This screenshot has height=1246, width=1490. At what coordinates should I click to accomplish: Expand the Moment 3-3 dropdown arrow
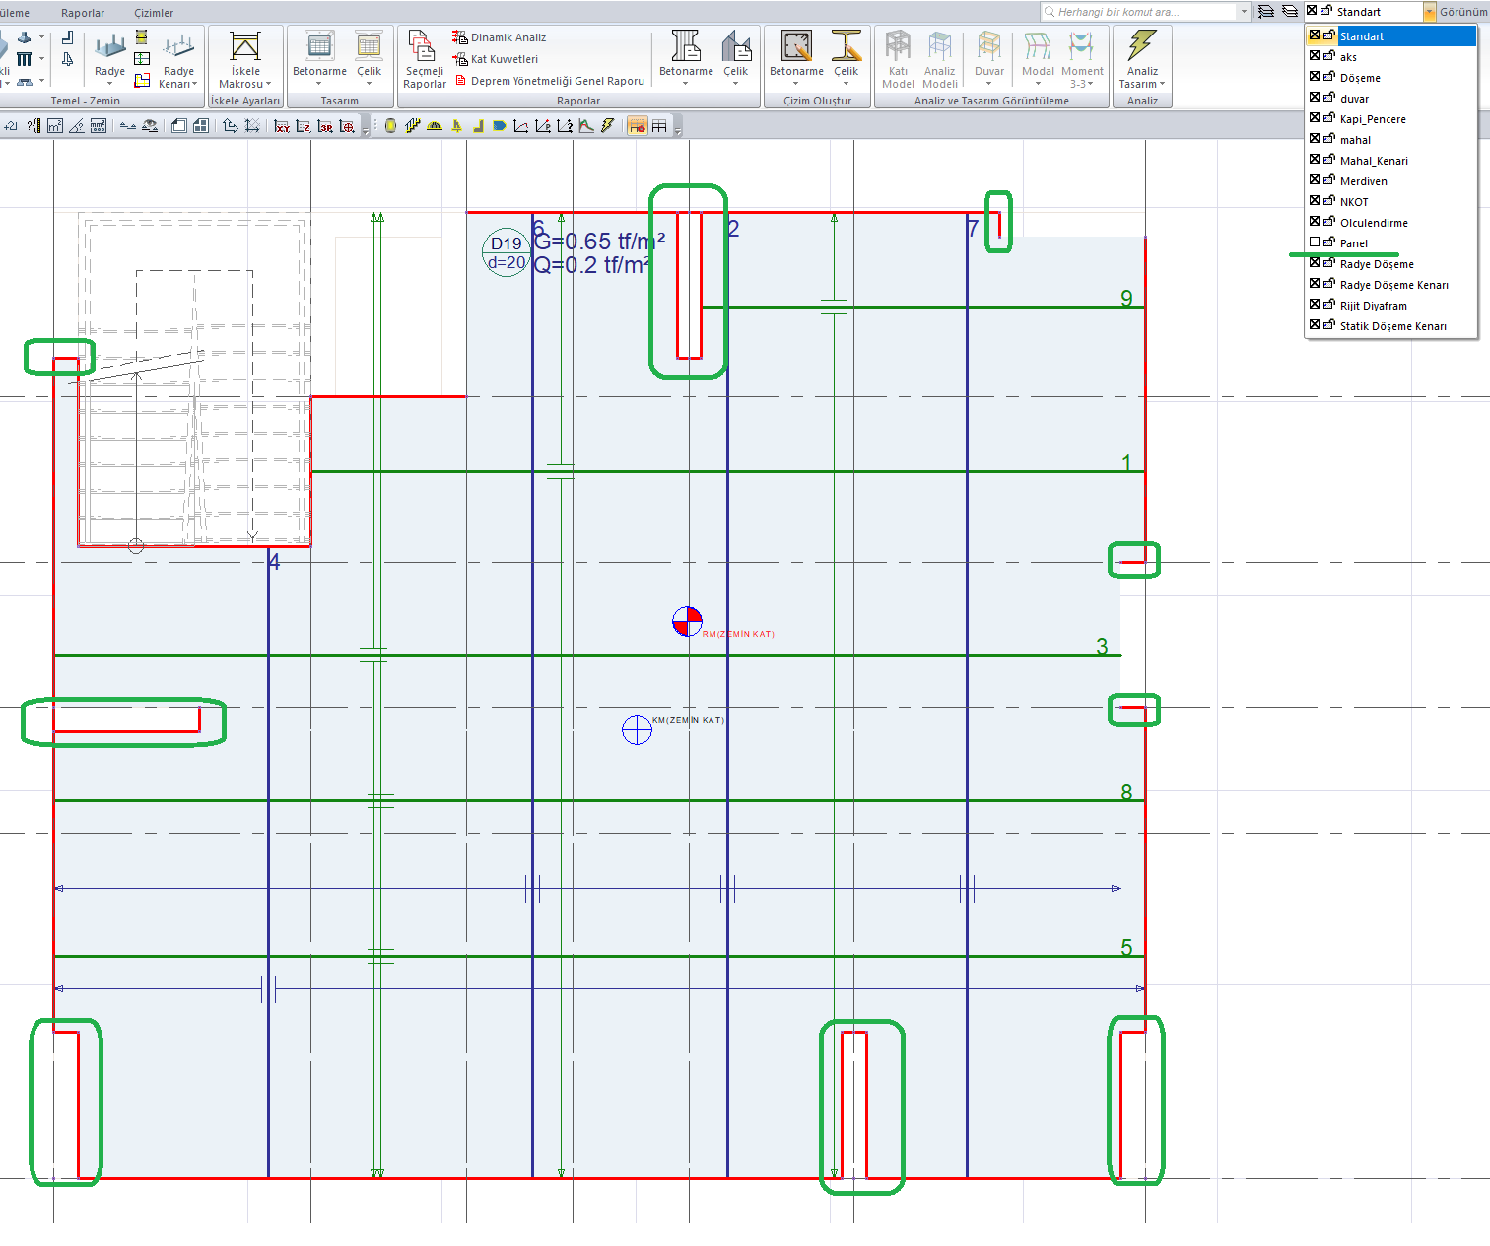pos(1091,85)
